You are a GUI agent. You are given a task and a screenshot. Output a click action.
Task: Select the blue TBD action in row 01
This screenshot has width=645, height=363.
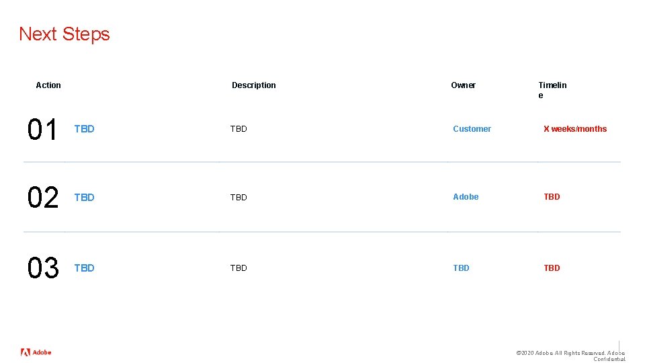tap(84, 129)
